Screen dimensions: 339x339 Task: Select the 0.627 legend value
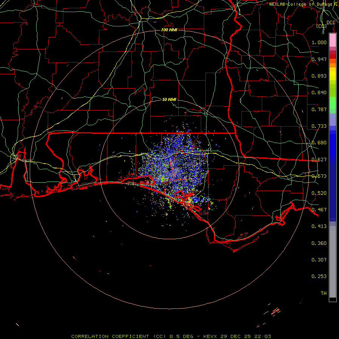tap(319, 160)
